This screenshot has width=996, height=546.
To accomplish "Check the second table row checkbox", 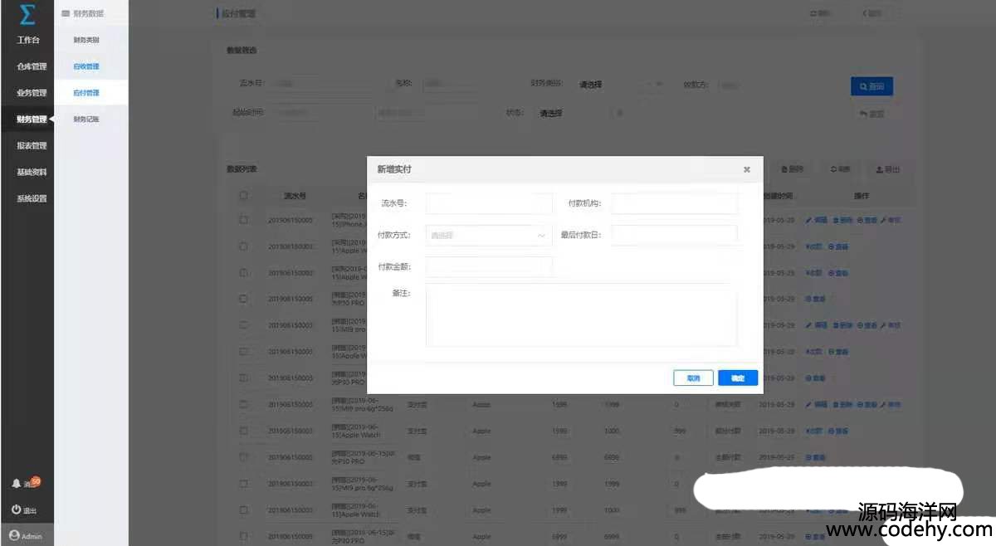I will (243, 246).
